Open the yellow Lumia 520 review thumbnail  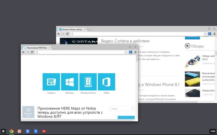[192, 79]
